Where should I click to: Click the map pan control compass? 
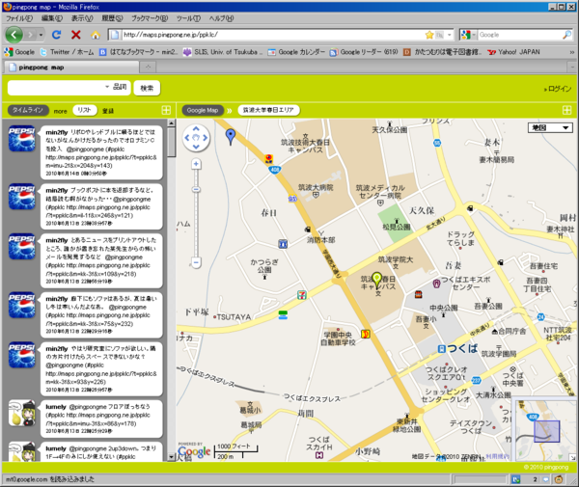tap(196, 138)
